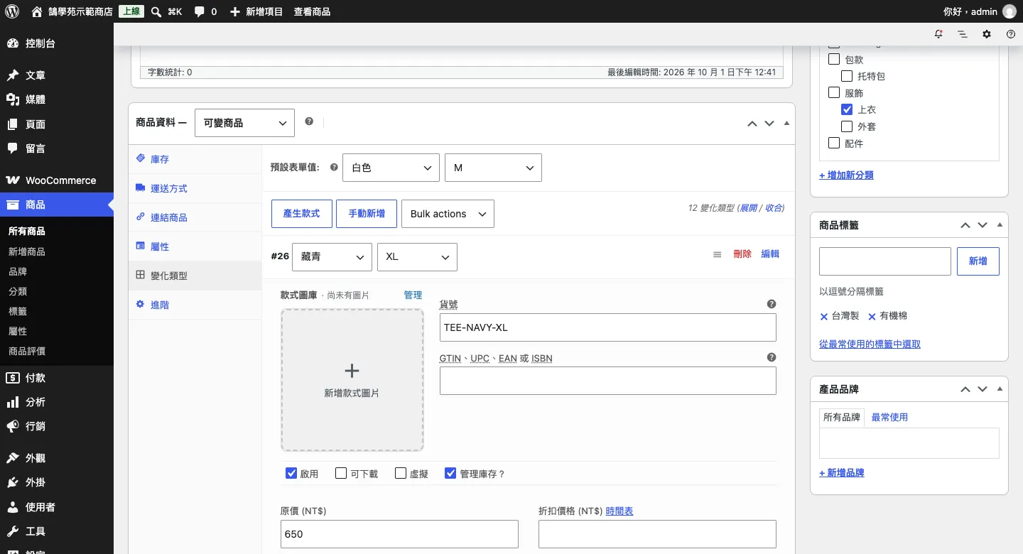Screen dimensions: 1023x554
Task: Uncheck the 管理庫存 checkbox
Action: coord(450,473)
